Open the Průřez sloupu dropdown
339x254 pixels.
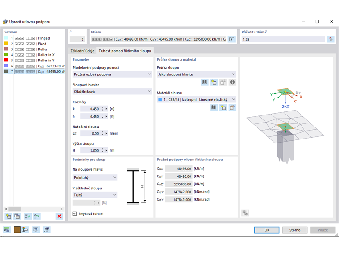(197, 74)
